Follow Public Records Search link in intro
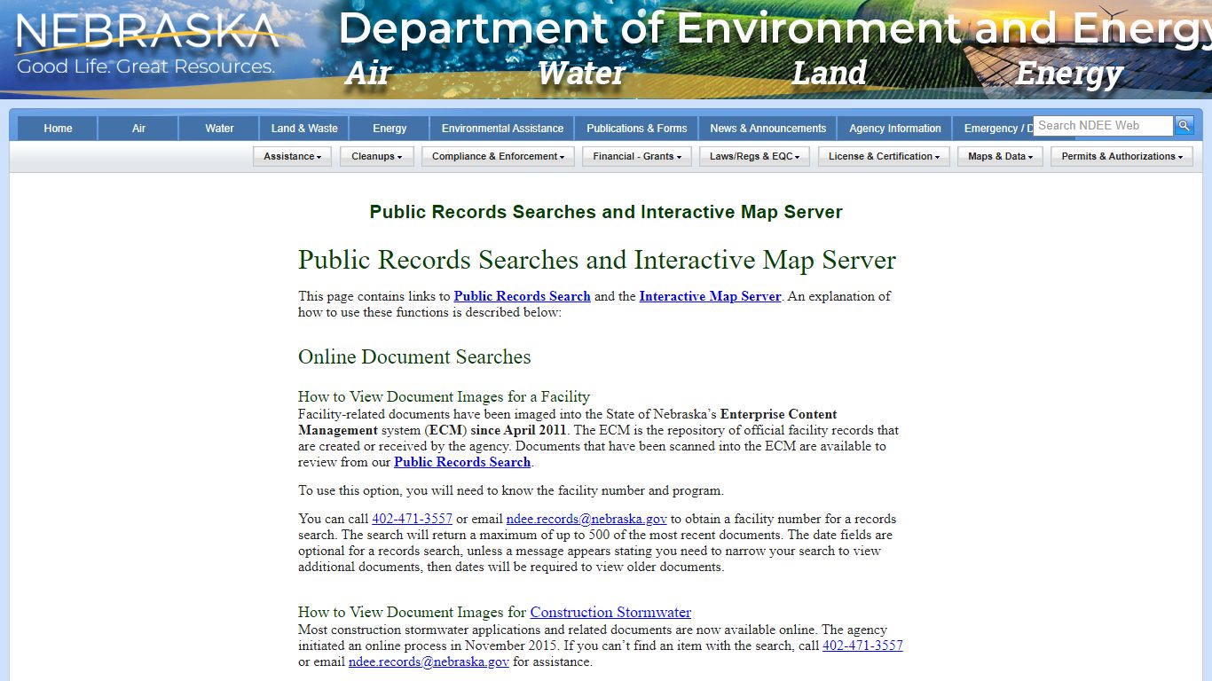 [x=522, y=296]
